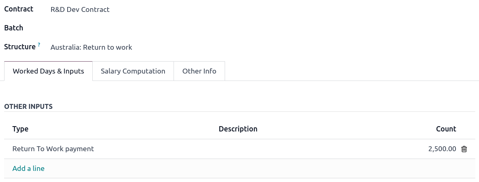Open the Contract field showing R&D Dev Contract
Screen dimensions: 479x182
[x=80, y=9]
